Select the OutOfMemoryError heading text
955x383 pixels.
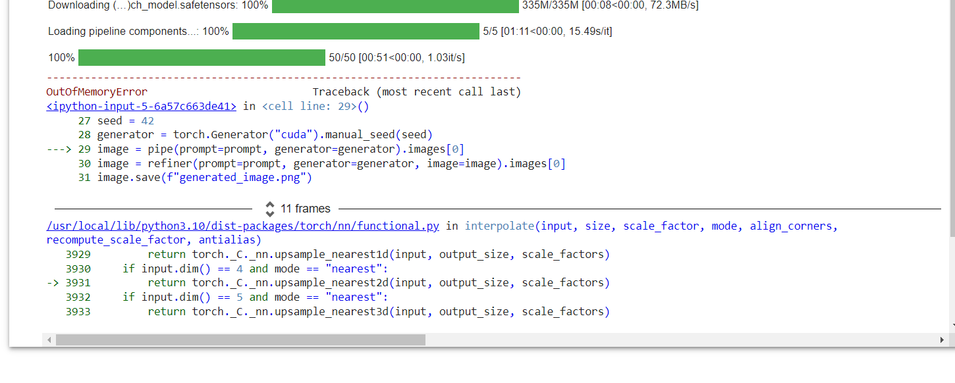[x=97, y=91]
